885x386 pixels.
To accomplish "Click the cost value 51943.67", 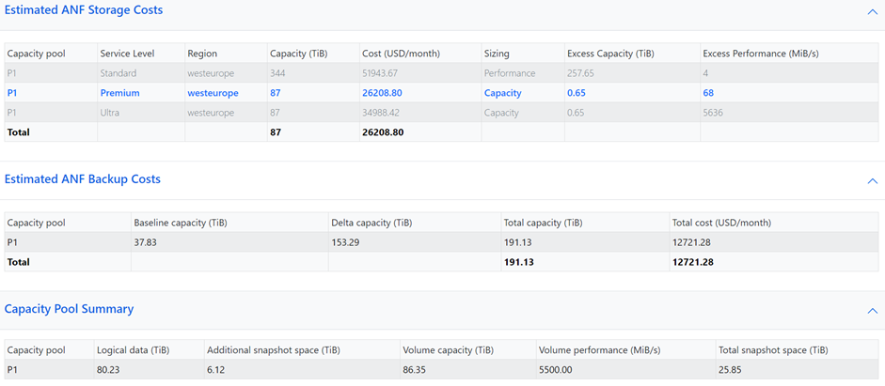I will tap(380, 73).
